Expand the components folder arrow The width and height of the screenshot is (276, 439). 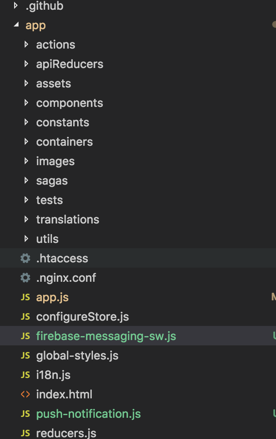(x=26, y=103)
